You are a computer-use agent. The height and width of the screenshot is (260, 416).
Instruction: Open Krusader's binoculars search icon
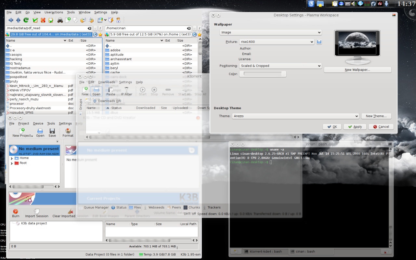click(x=60, y=20)
